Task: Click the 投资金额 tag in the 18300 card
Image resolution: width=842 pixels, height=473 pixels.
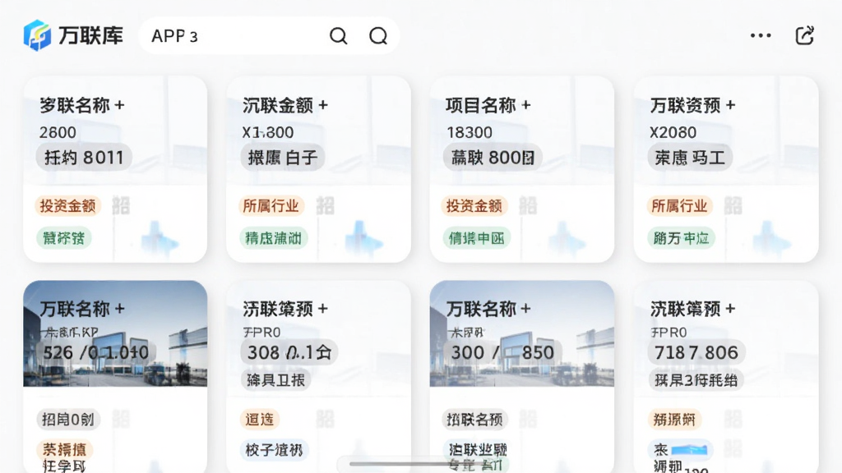Action: point(474,205)
